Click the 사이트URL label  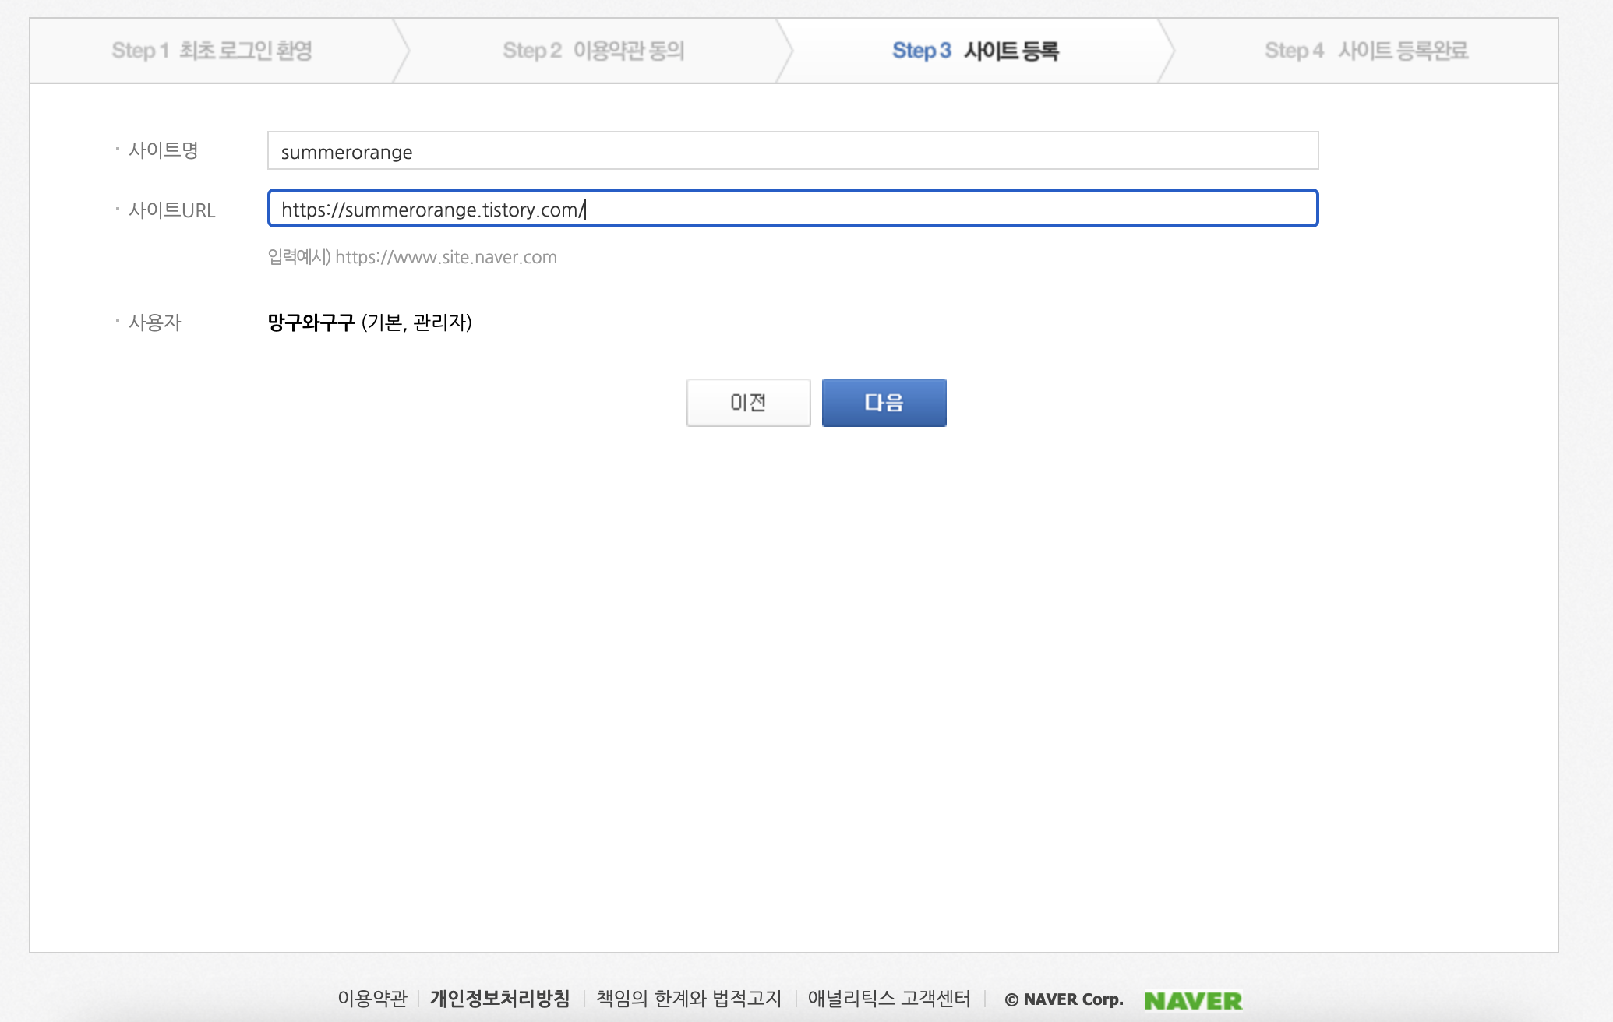(171, 210)
